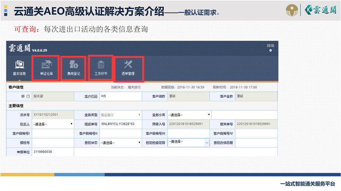Viewport: 341px width, 191px height.
Task: Click the 客户代码 field containing HS
Action: (121, 96)
